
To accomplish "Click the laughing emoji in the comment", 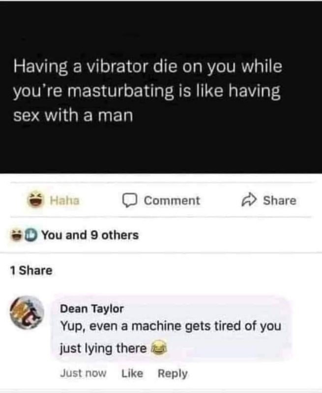I will [x=159, y=348].
